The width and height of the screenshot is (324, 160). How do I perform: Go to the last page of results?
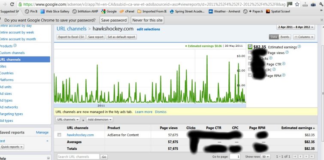[x=312, y=157]
